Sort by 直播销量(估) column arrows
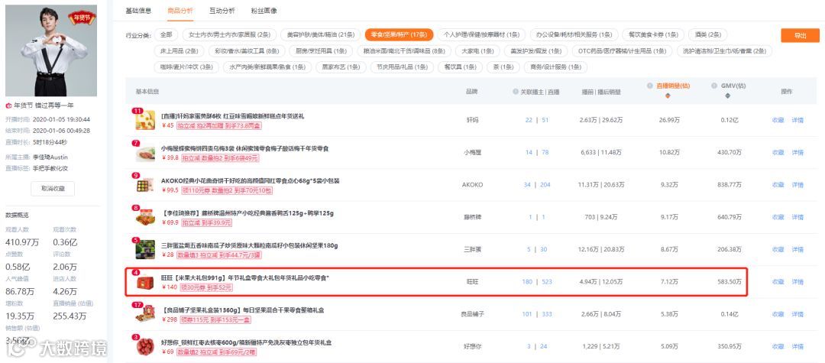The height and width of the screenshot is (363, 825). [668, 96]
